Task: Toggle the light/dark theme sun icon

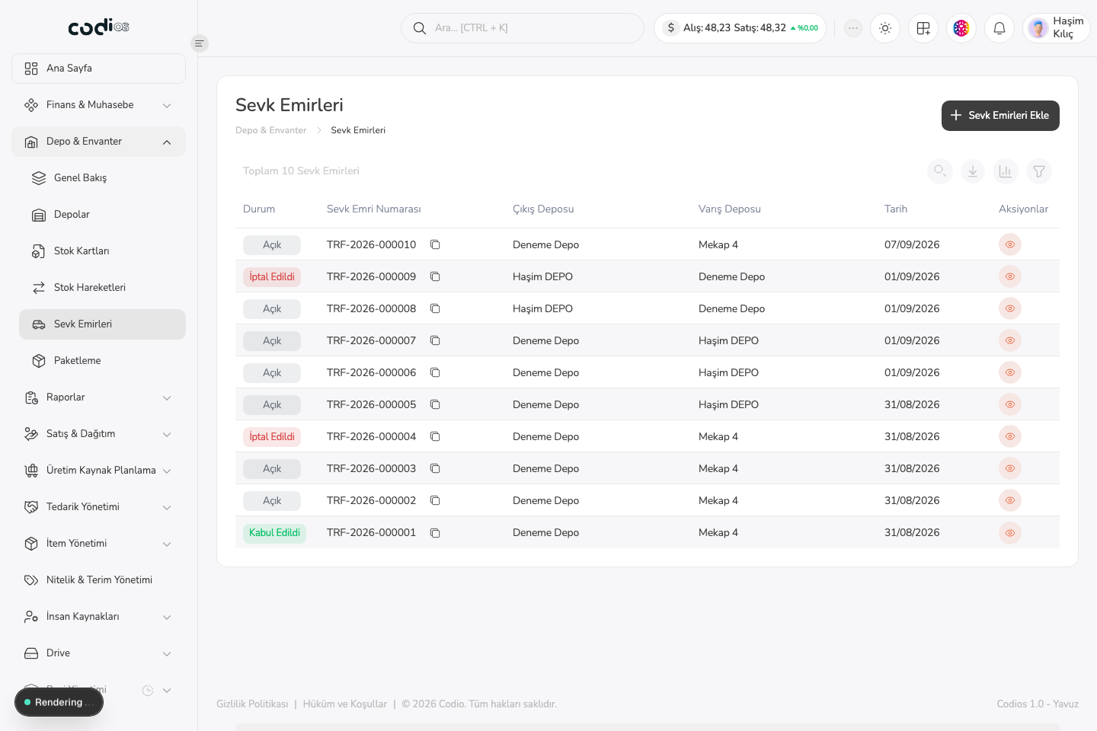Action: 885,28
